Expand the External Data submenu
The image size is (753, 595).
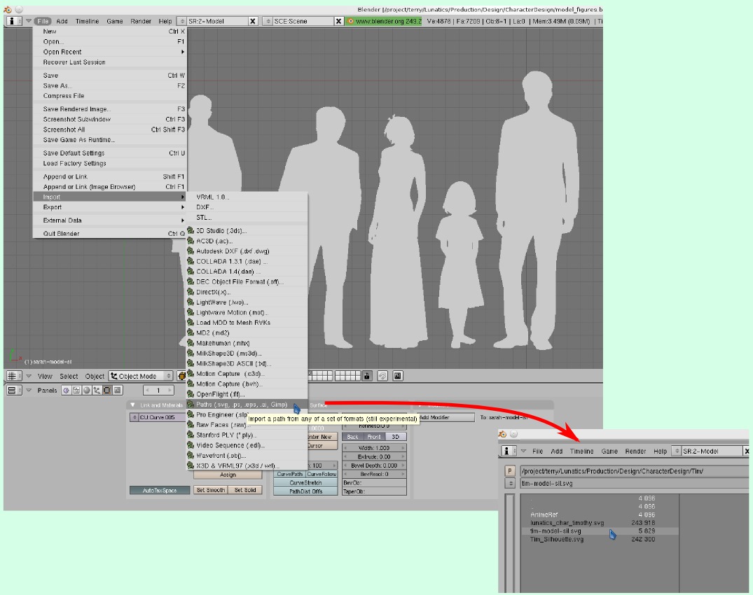pos(109,220)
